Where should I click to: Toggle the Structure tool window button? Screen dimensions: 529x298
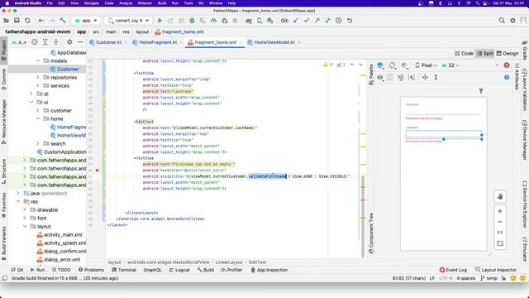[3, 172]
